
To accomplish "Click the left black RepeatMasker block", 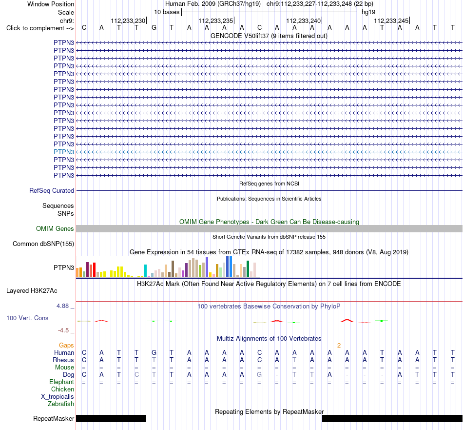I will click(x=111, y=418).
